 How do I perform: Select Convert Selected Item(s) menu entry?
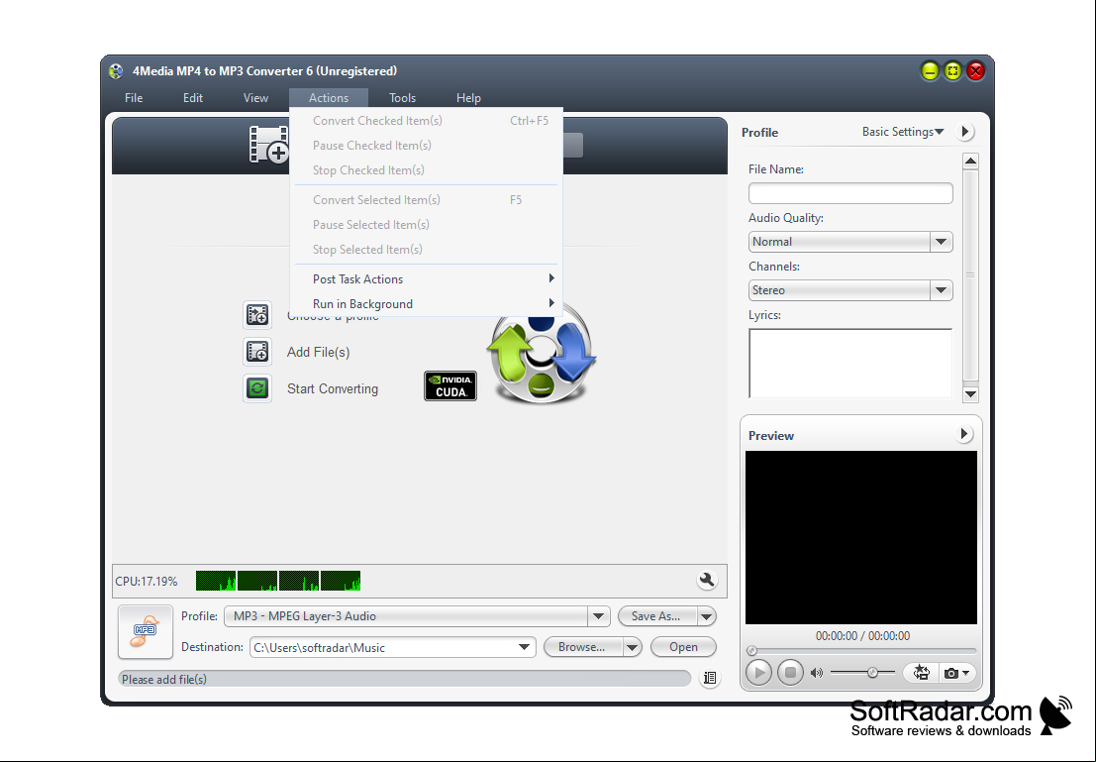(427, 200)
